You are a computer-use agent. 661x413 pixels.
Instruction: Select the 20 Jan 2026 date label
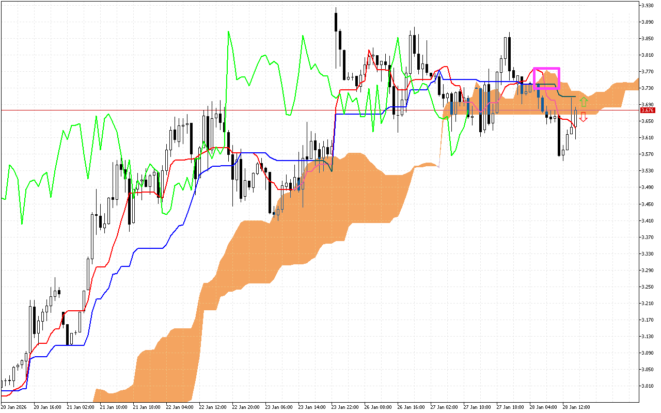tap(14, 407)
